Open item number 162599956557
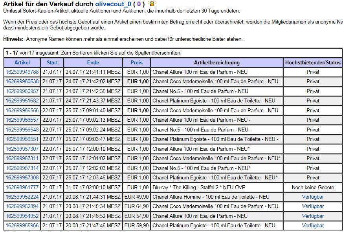 (22, 120)
